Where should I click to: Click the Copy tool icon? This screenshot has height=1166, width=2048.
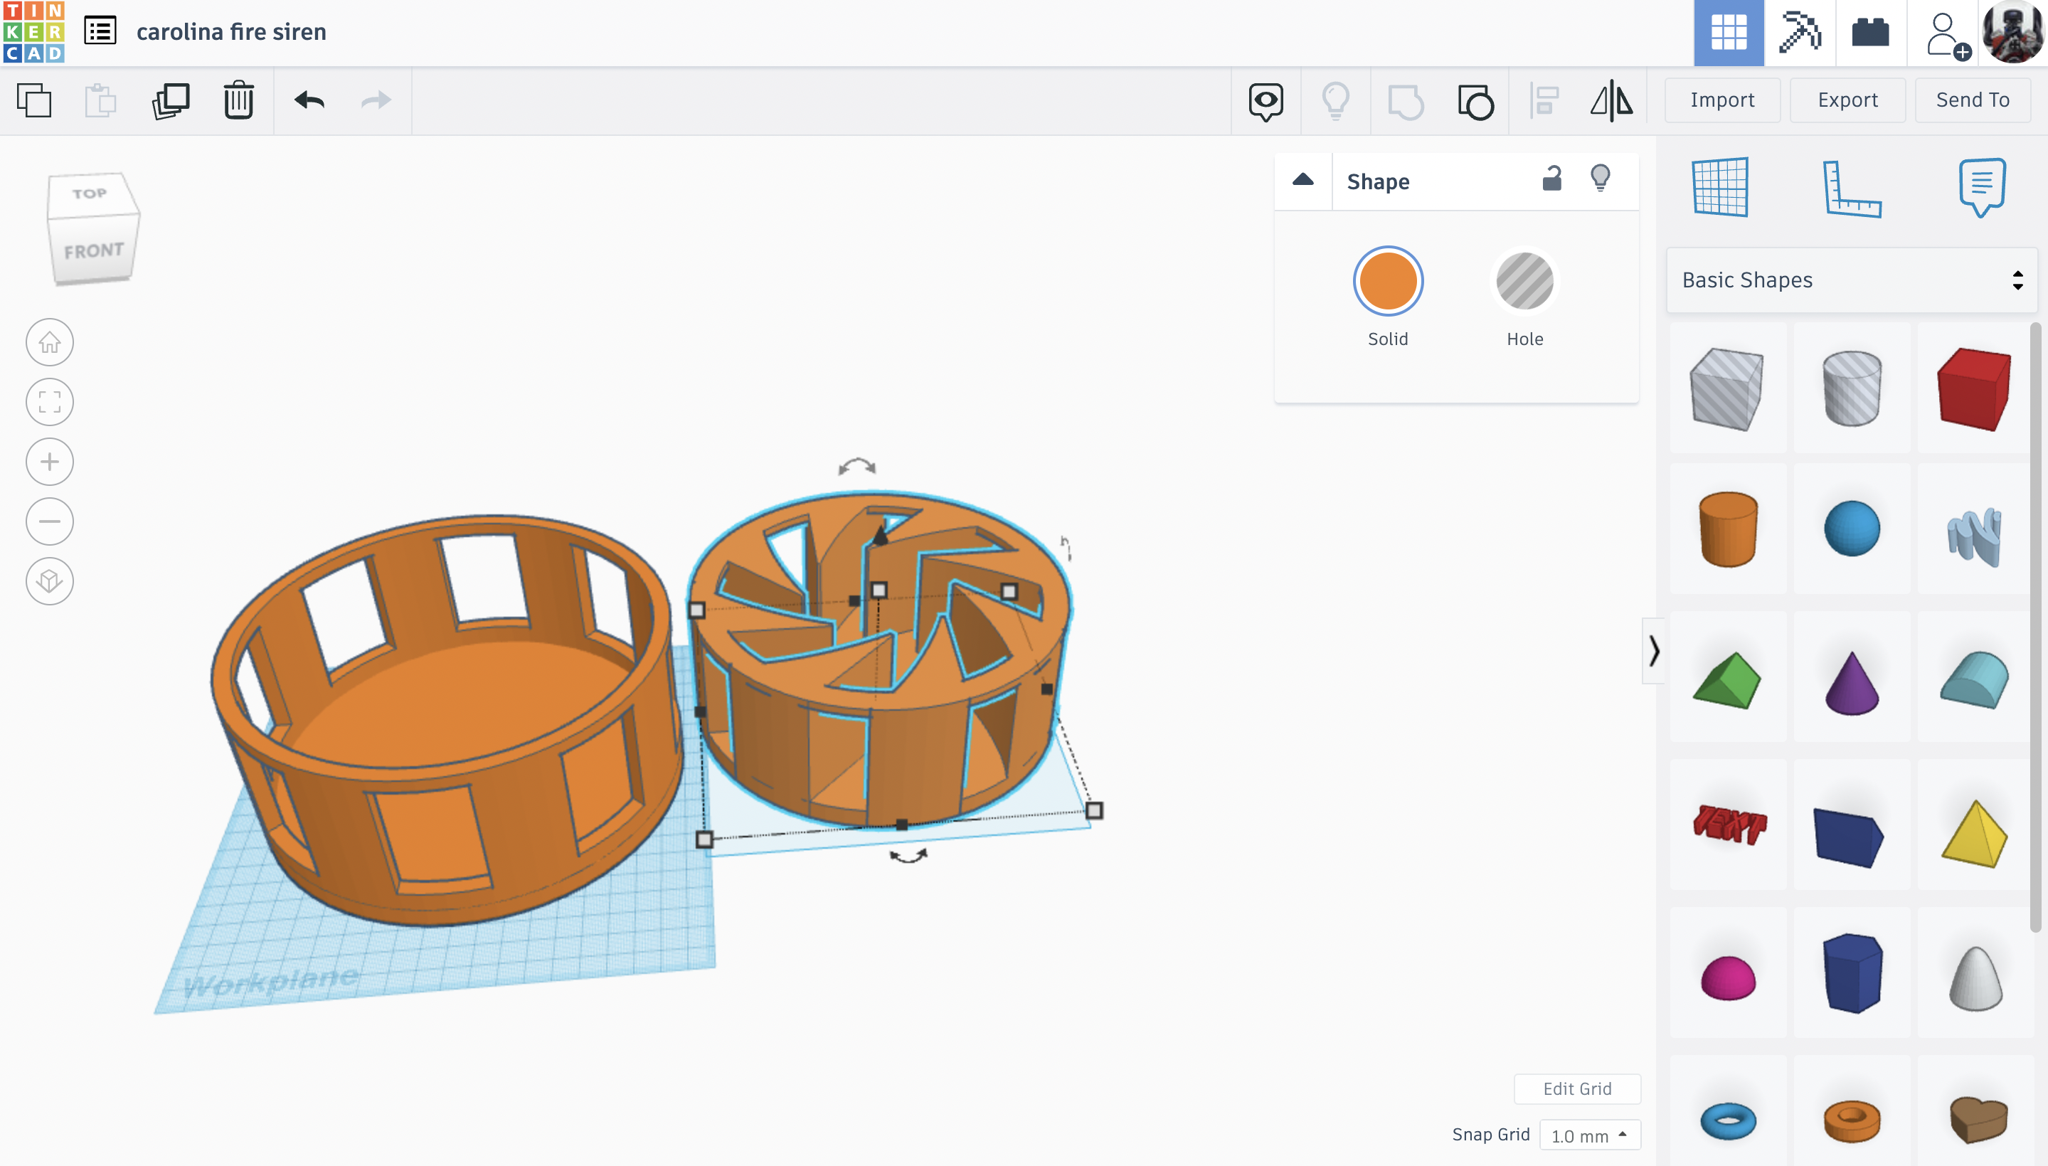point(33,101)
